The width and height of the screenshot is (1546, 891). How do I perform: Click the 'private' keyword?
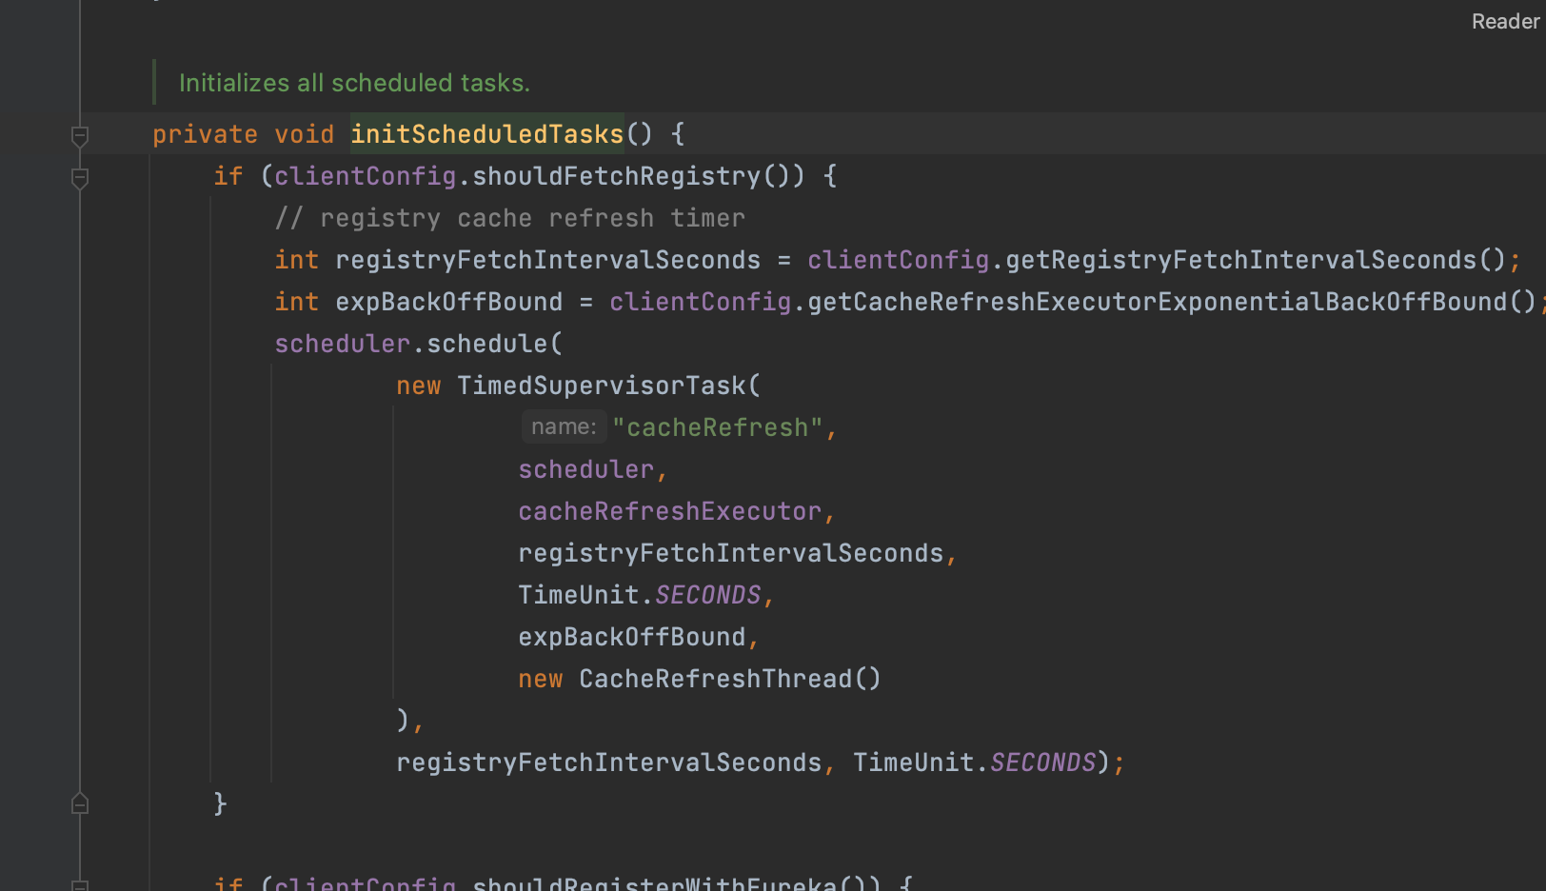(205, 134)
